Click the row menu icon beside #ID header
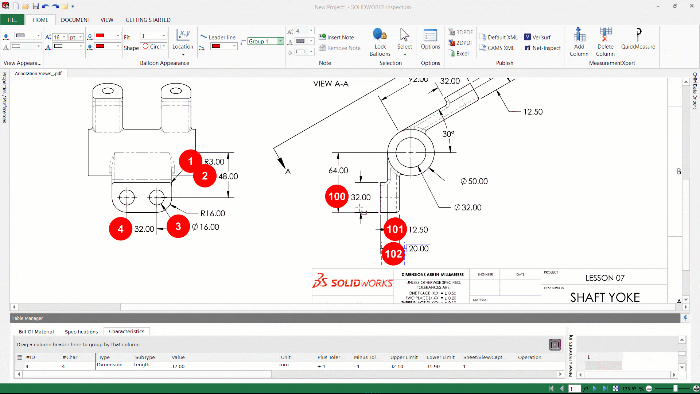Screen dimensions: 700x394 tap(20, 357)
